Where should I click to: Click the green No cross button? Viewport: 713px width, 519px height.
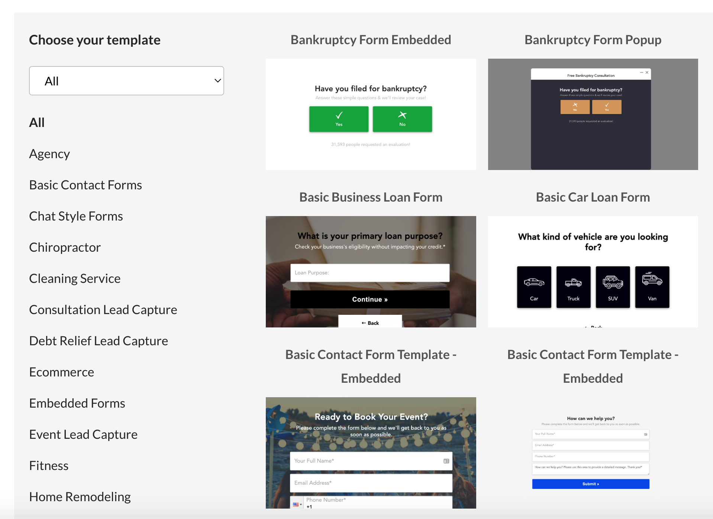(402, 119)
